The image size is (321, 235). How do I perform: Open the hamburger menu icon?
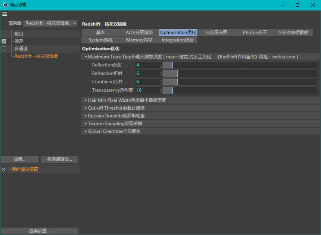pyautogui.click(x=4, y=14)
